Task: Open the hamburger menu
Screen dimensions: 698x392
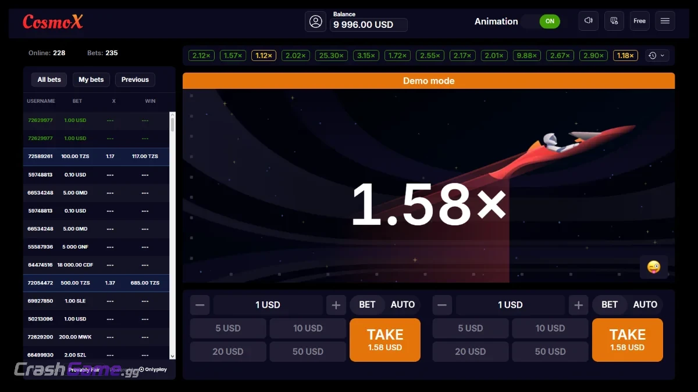Action: 665,21
